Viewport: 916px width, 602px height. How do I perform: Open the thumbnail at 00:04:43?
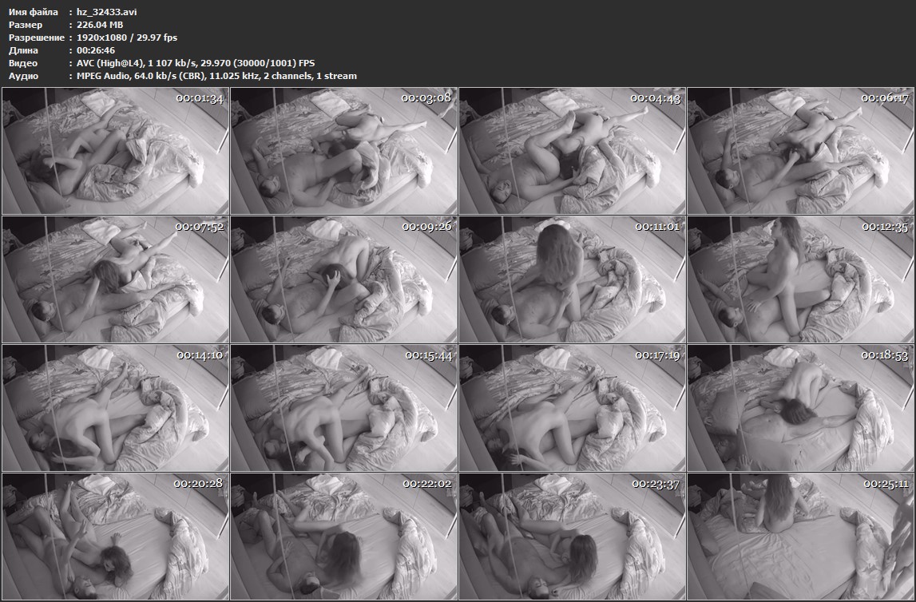click(x=572, y=150)
